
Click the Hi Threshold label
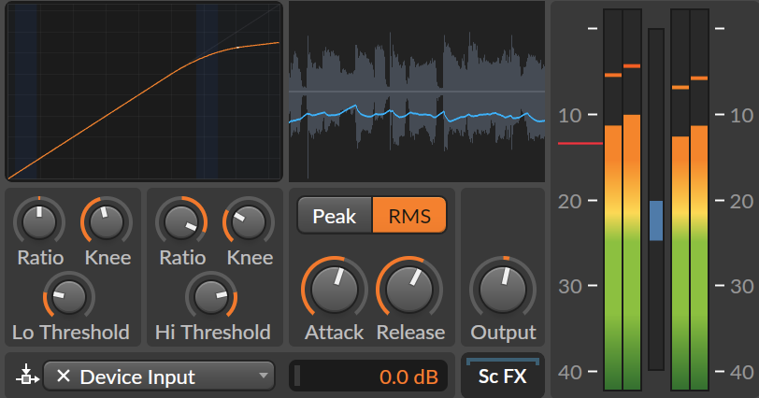click(x=213, y=333)
